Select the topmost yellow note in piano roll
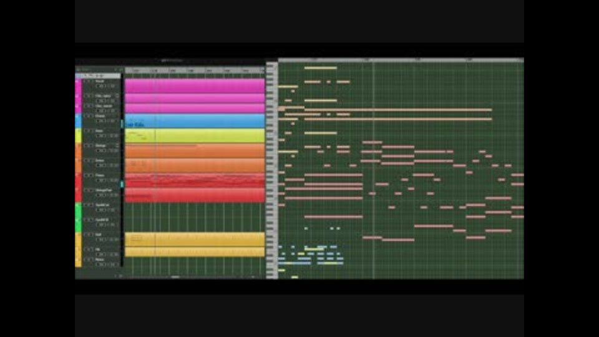Screen dimensions: 599x337 click(321, 68)
